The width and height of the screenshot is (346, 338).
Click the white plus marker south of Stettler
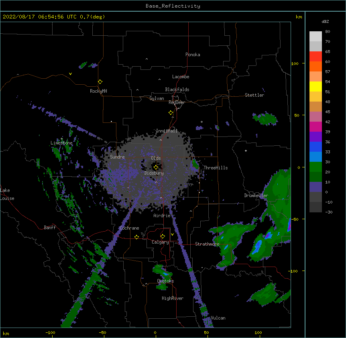(246, 151)
